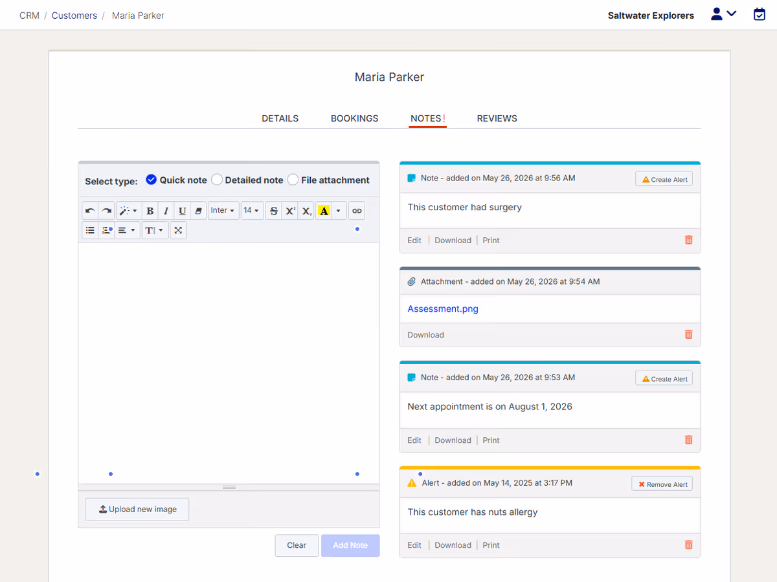This screenshot has height=582, width=777.
Task: Redo the last edit in the editor
Action: (107, 211)
